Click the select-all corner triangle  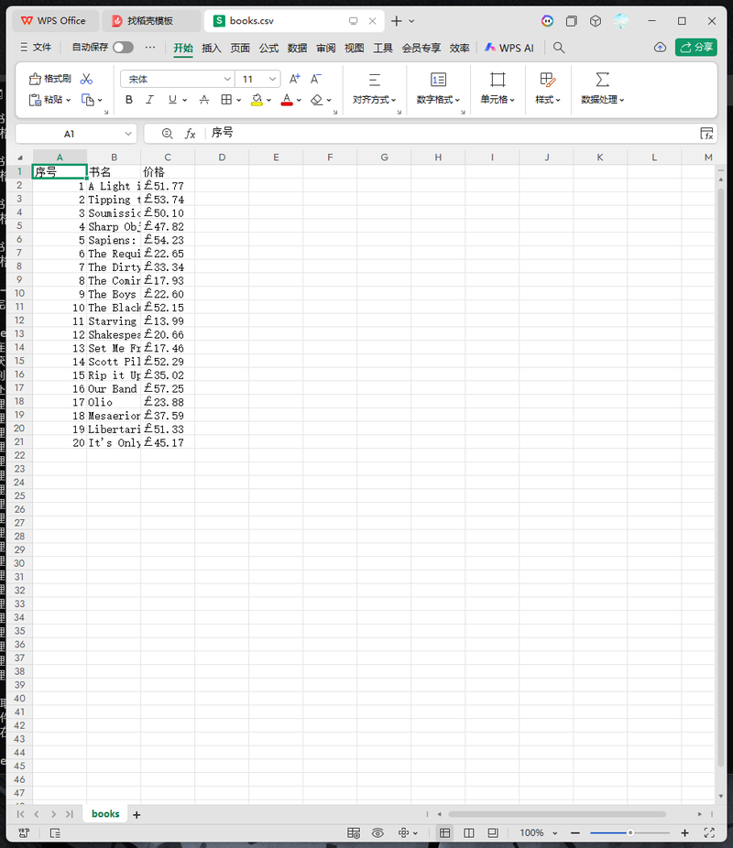pos(20,158)
